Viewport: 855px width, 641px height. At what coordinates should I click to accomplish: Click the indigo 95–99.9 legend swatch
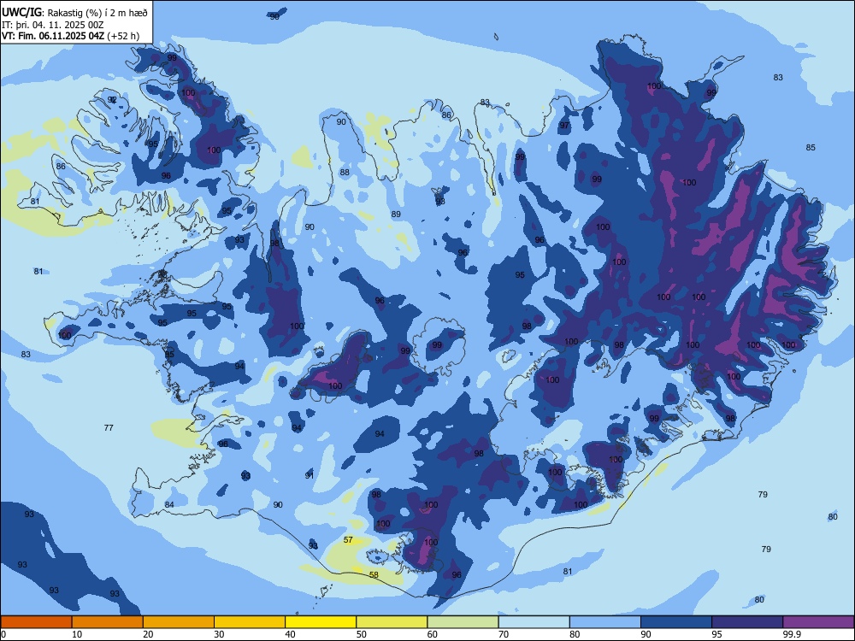(747, 622)
